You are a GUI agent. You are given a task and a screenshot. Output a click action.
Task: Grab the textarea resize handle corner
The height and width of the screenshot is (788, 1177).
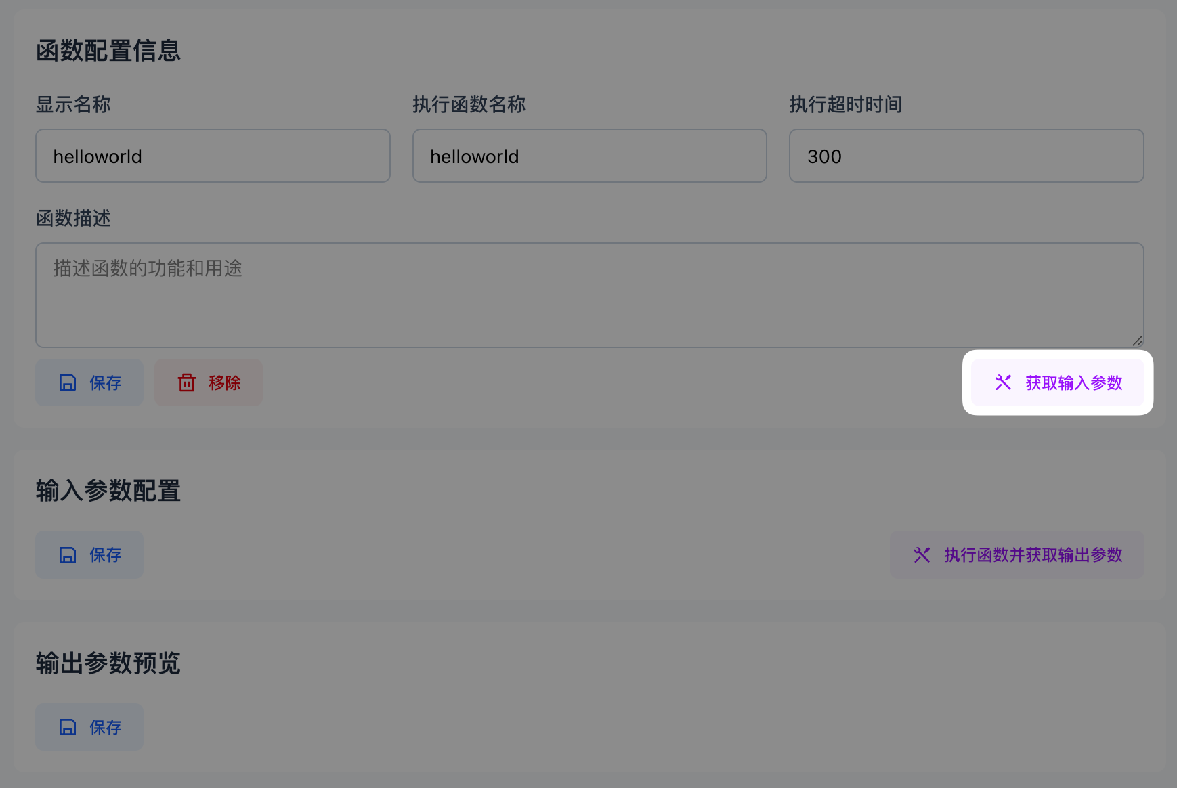(1137, 341)
